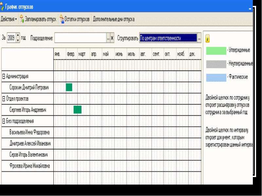The height and width of the screenshot is (196, 262).
Task: Minimize the График отпусков window
Action: pyautogui.click(x=250, y=8)
